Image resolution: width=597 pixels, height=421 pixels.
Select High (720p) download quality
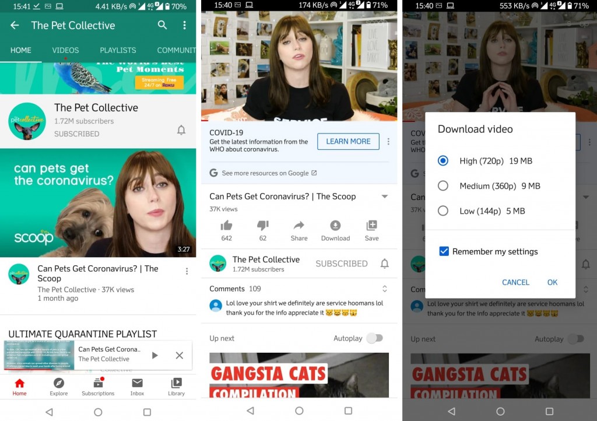[x=443, y=161]
